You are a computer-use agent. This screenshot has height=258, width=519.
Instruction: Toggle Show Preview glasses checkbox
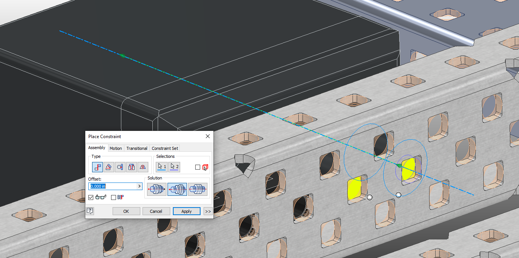[x=91, y=197]
